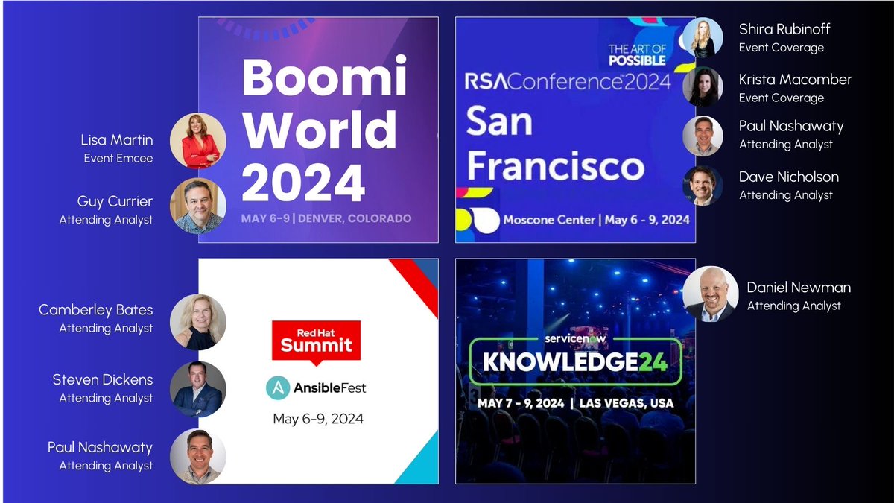Select Krista Macomber's profile photo
Viewport: 894px width, 503px height.
coord(703,87)
